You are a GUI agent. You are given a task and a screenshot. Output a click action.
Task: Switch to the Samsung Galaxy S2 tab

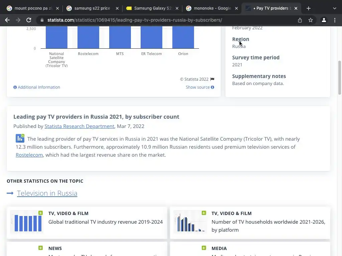pyautogui.click(x=152, y=8)
